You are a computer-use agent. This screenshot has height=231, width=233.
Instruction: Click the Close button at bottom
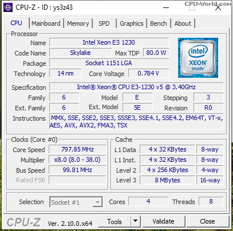pos(207,221)
